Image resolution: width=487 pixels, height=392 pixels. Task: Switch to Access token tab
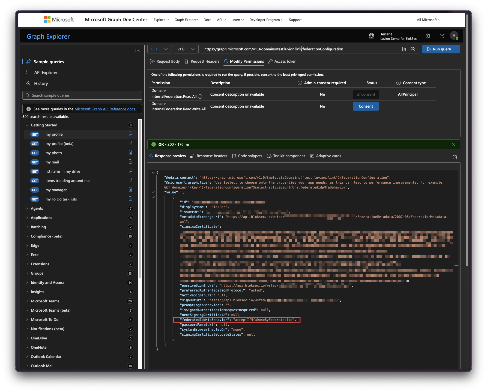tap(282, 61)
